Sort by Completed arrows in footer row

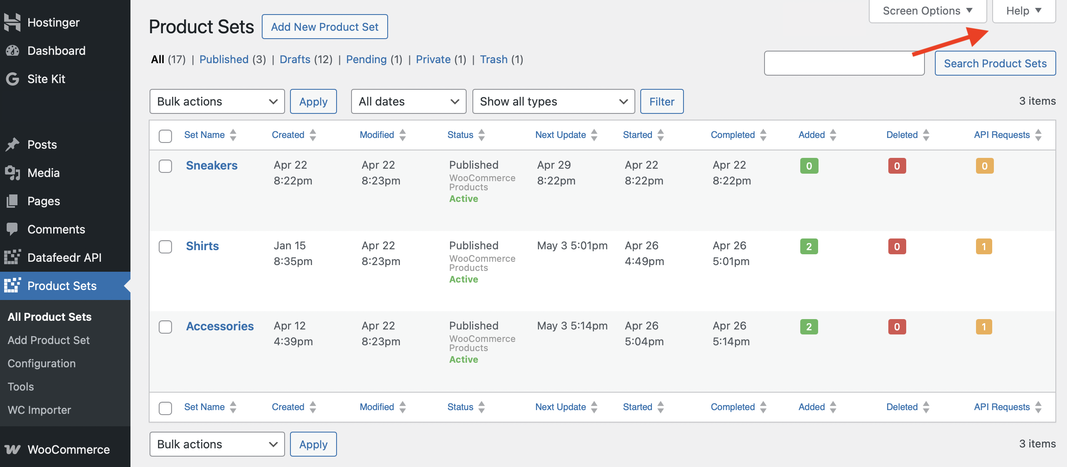click(763, 407)
